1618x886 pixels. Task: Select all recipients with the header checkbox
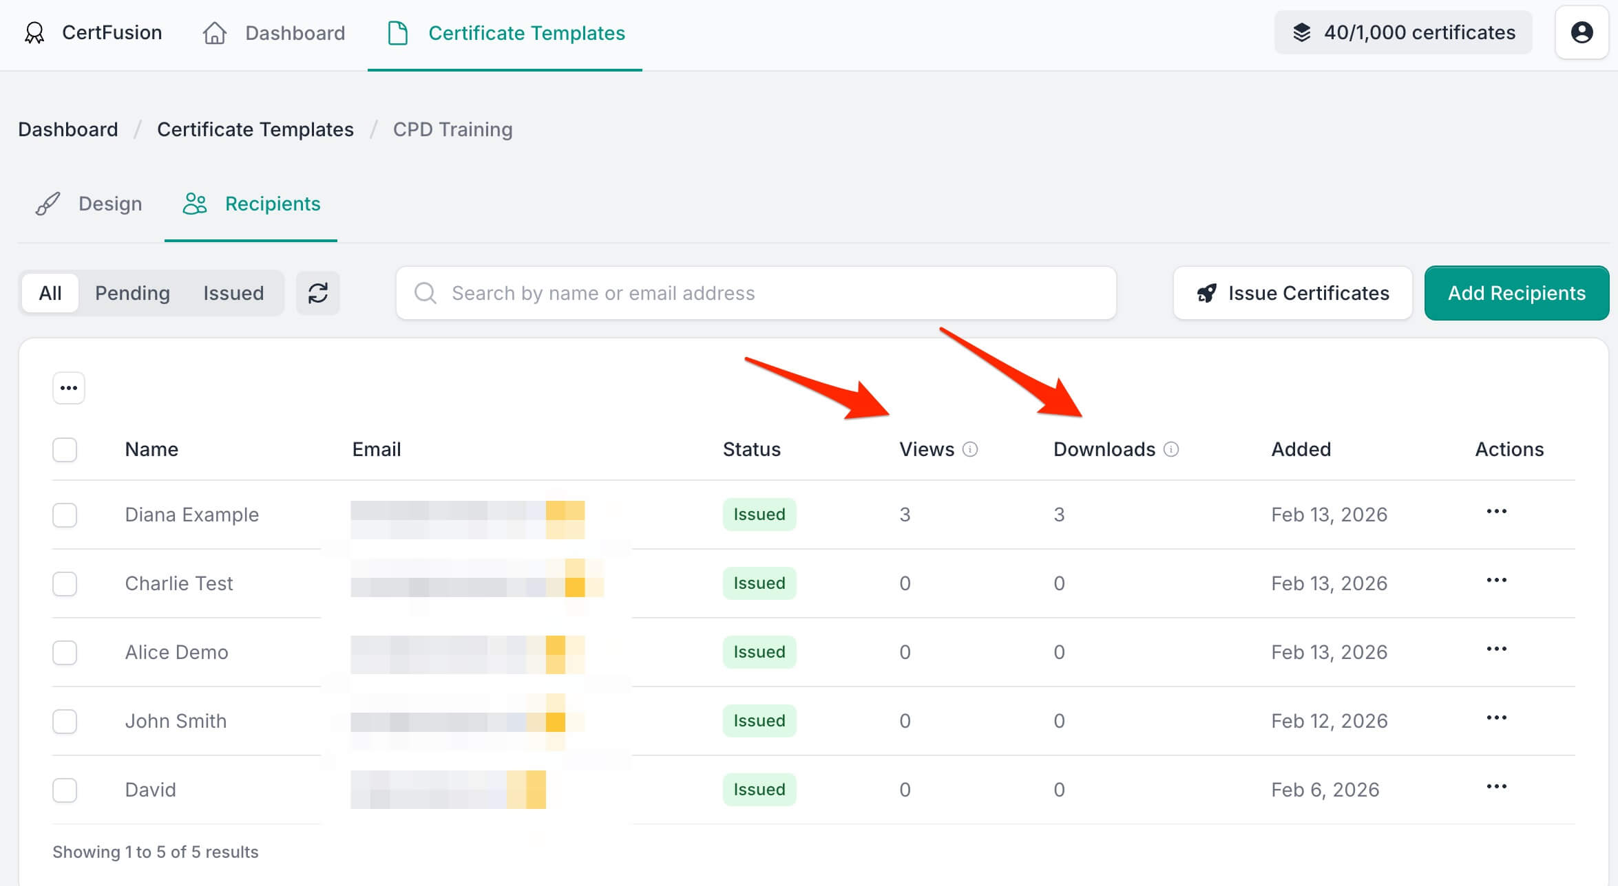point(64,449)
